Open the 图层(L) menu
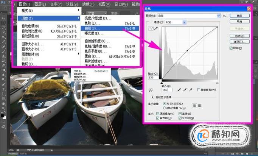 (x=40, y=4)
